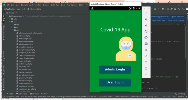The width and height of the screenshot is (188, 100).
Task: Open SDK Manager icon with down arrow
Action: click(x=179, y=9)
